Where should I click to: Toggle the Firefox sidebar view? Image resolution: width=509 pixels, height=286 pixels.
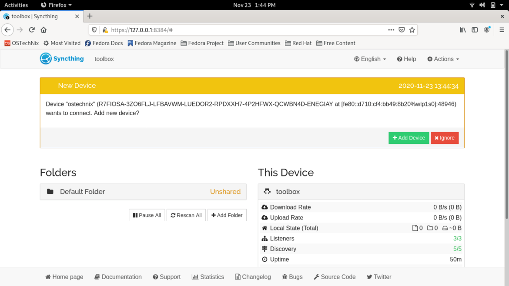(474, 30)
